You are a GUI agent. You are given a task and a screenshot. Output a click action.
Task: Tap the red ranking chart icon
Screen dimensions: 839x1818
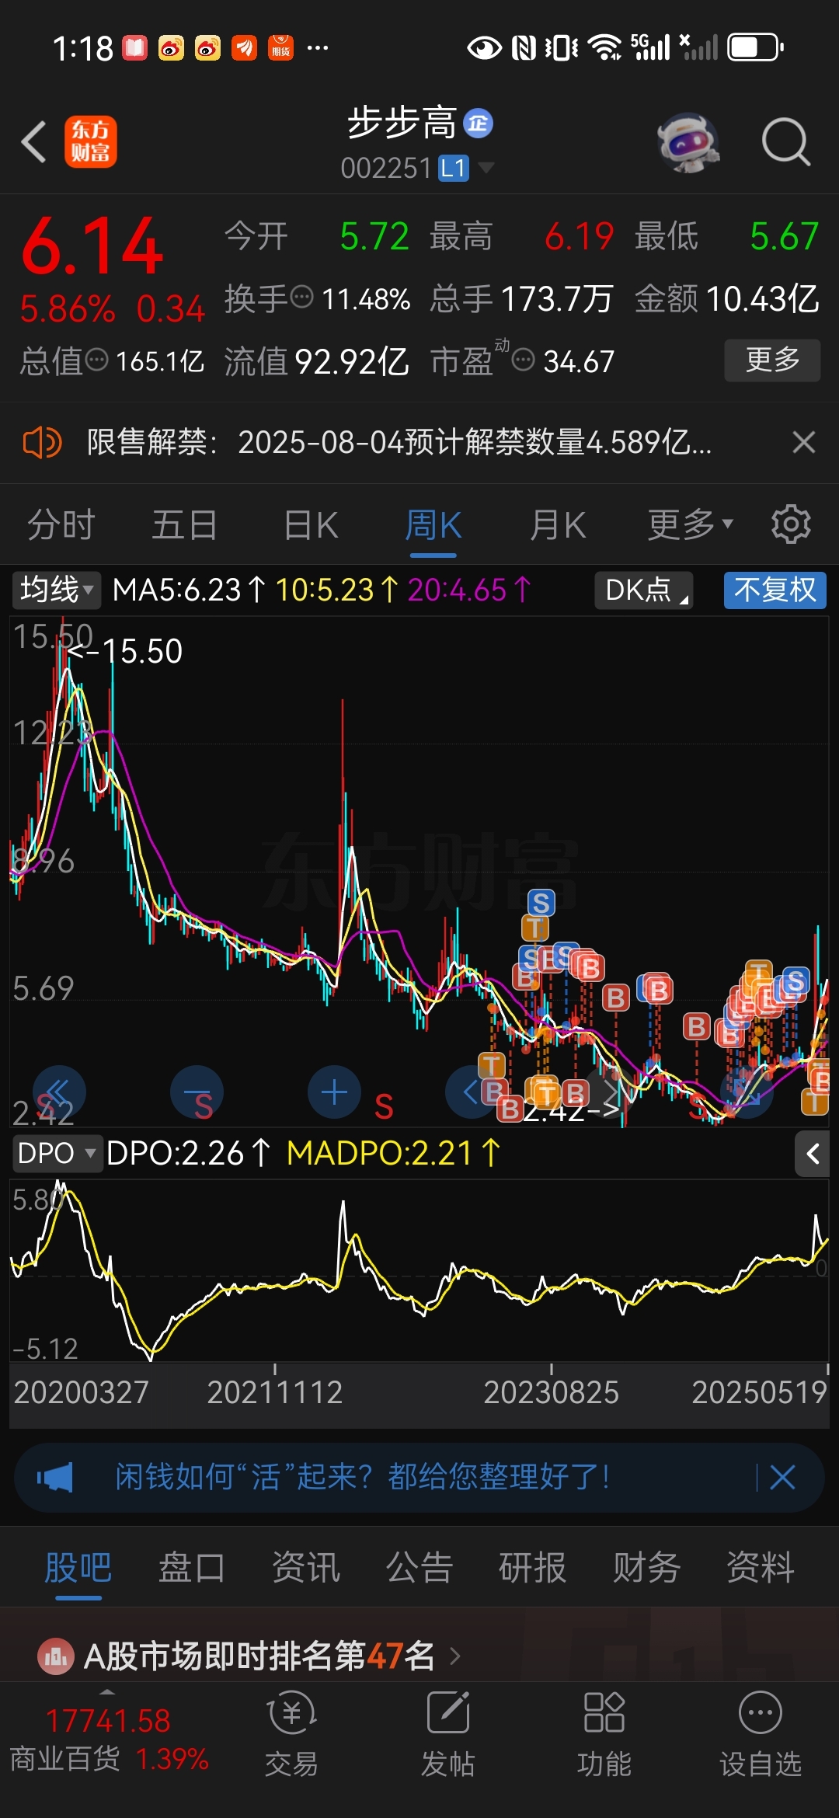point(56,1656)
